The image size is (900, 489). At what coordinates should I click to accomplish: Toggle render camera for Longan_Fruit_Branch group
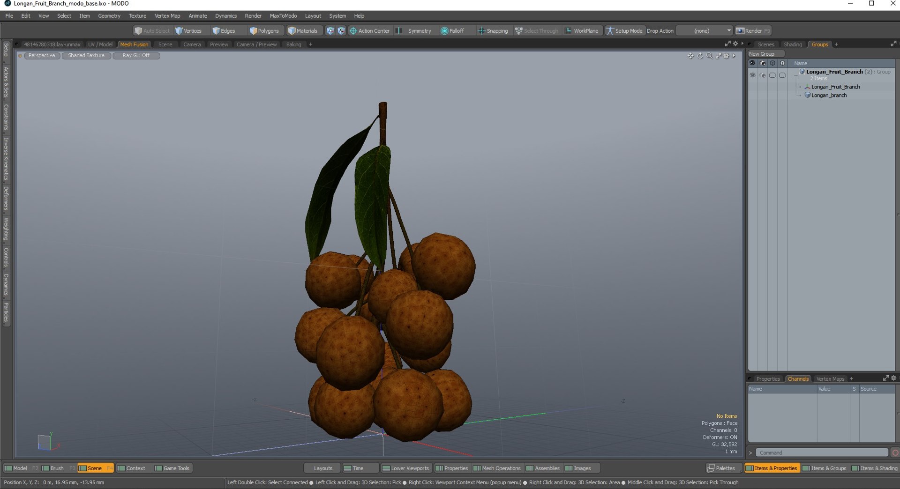tap(763, 75)
